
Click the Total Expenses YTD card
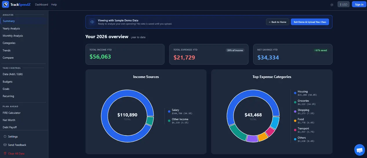[209, 54]
